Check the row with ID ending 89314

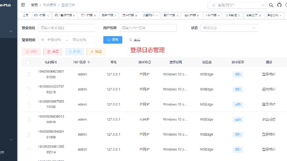[28, 149]
